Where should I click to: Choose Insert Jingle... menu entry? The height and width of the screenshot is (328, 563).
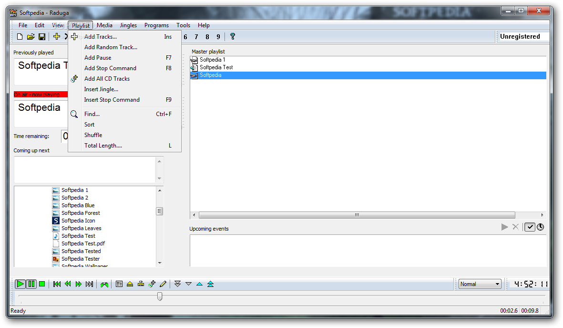[124, 89]
